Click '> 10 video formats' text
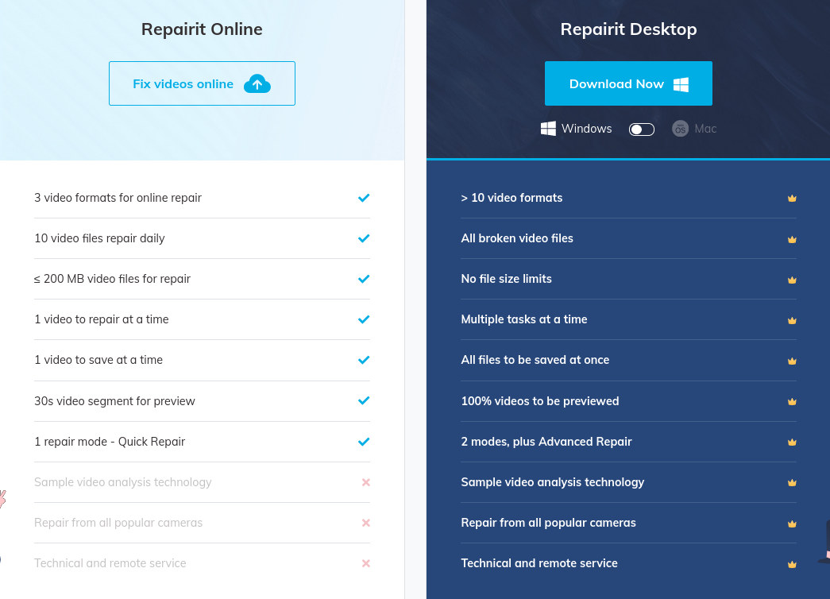The height and width of the screenshot is (599, 830). click(x=512, y=198)
